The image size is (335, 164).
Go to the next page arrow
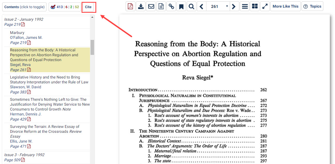[234, 7]
